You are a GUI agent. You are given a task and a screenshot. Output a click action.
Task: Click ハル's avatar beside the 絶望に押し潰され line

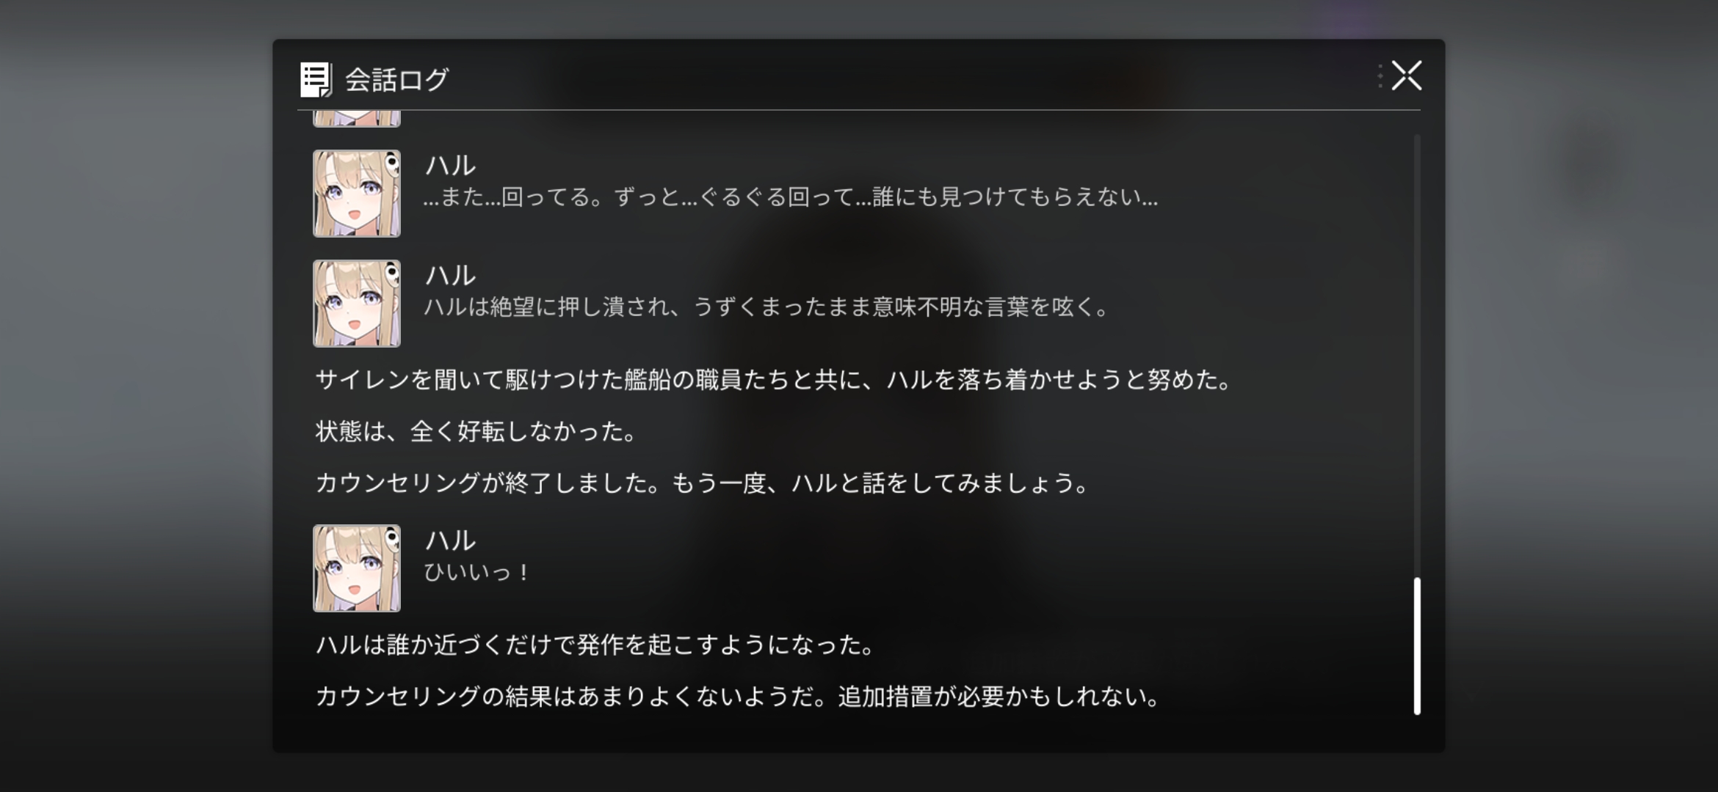click(357, 304)
